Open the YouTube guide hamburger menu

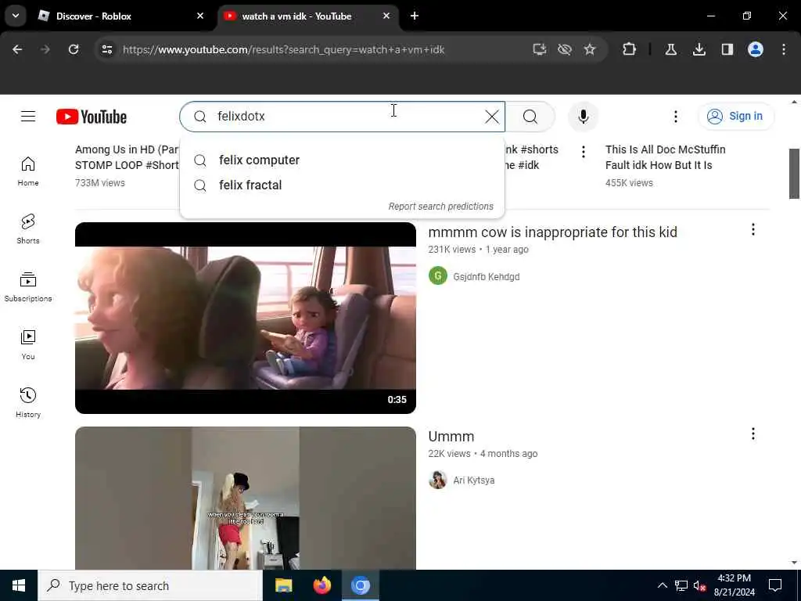point(28,117)
